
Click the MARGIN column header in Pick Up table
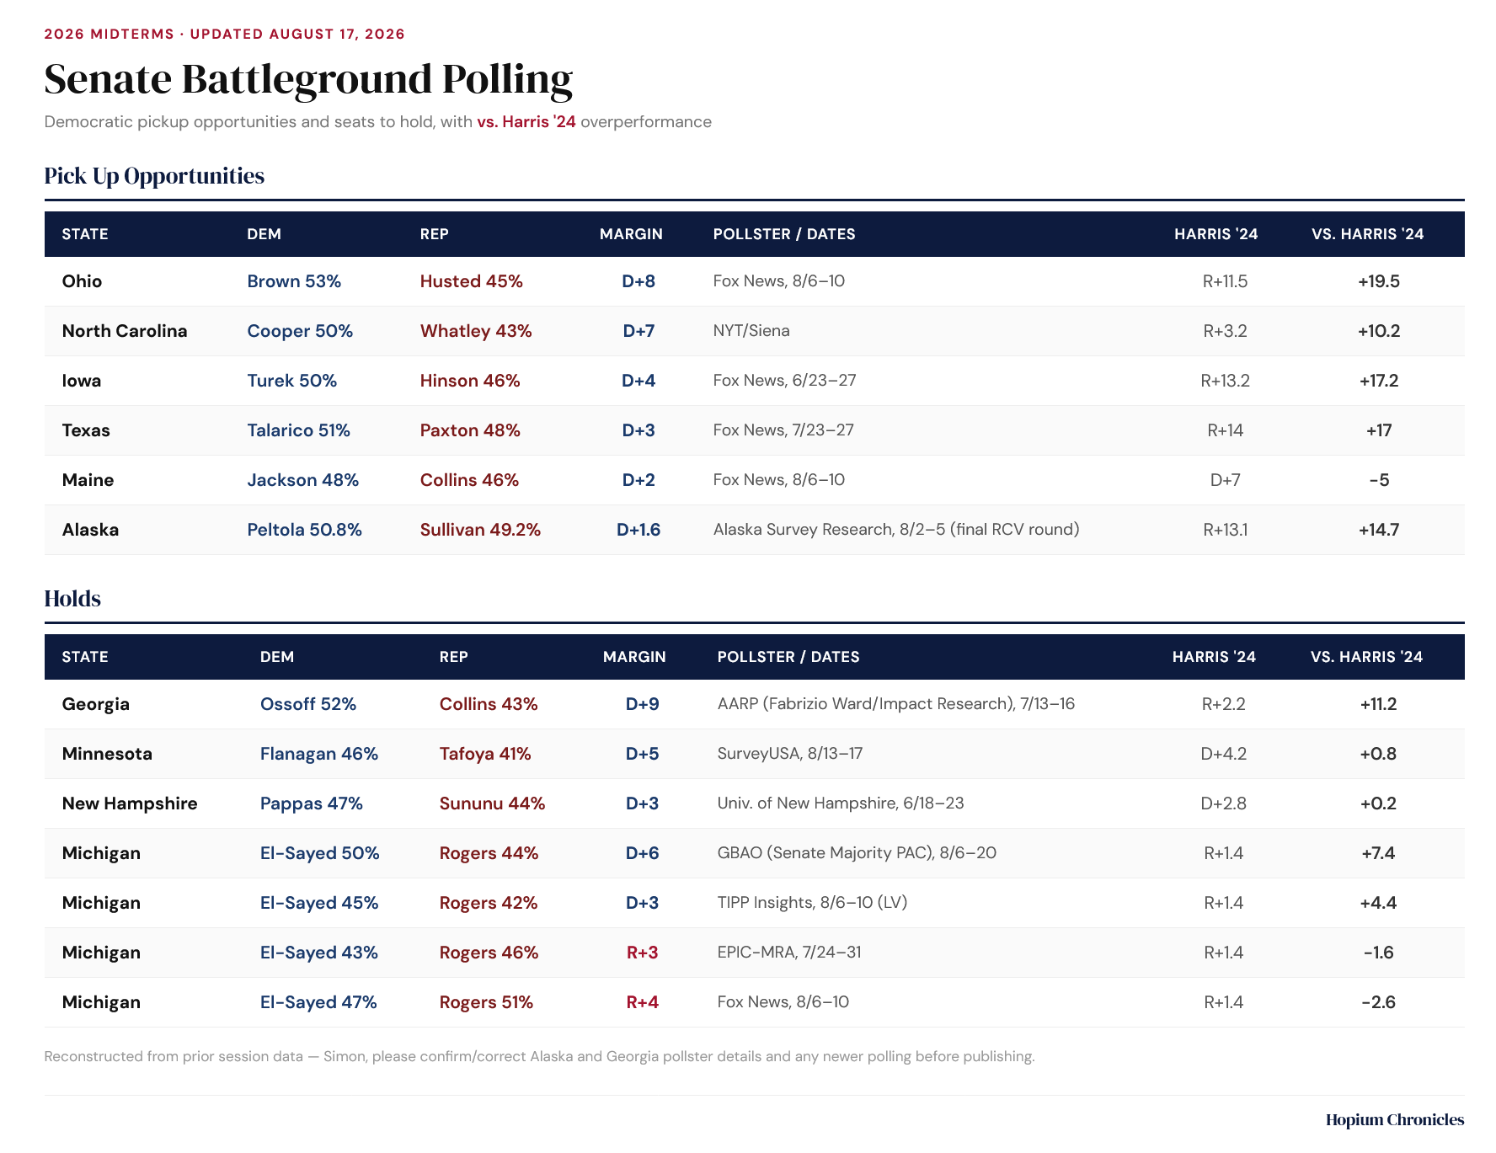tap(631, 234)
